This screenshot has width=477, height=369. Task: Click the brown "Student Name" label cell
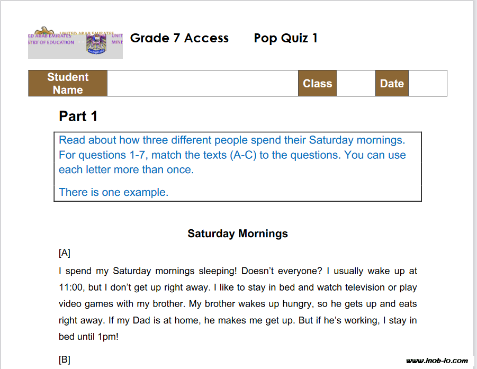(x=68, y=84)
